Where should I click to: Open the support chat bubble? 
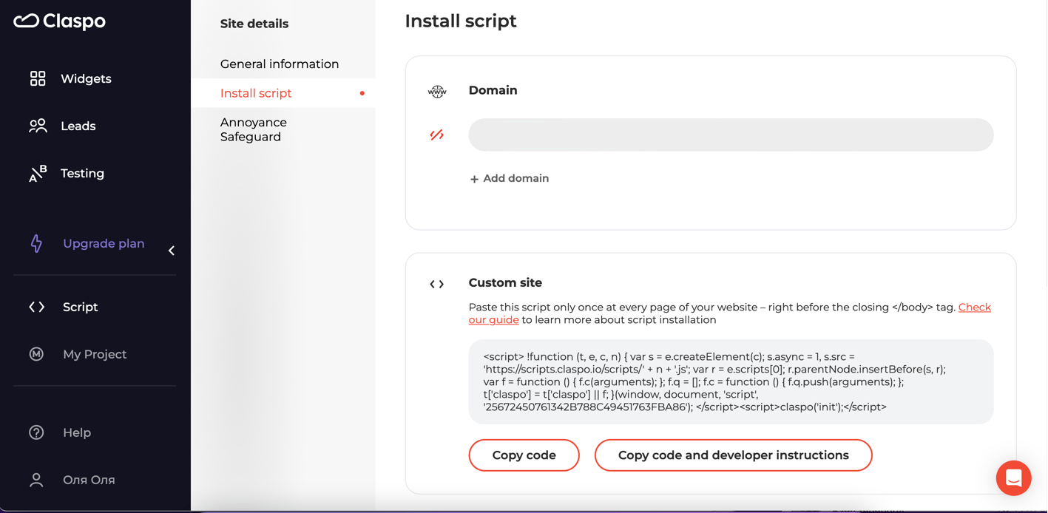click(x=1013, y=478)
